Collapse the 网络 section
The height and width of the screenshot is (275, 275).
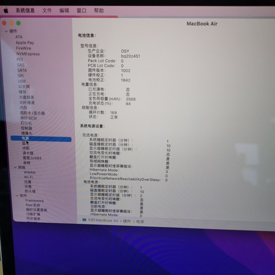pyautogui.click(x=15, y=167)
